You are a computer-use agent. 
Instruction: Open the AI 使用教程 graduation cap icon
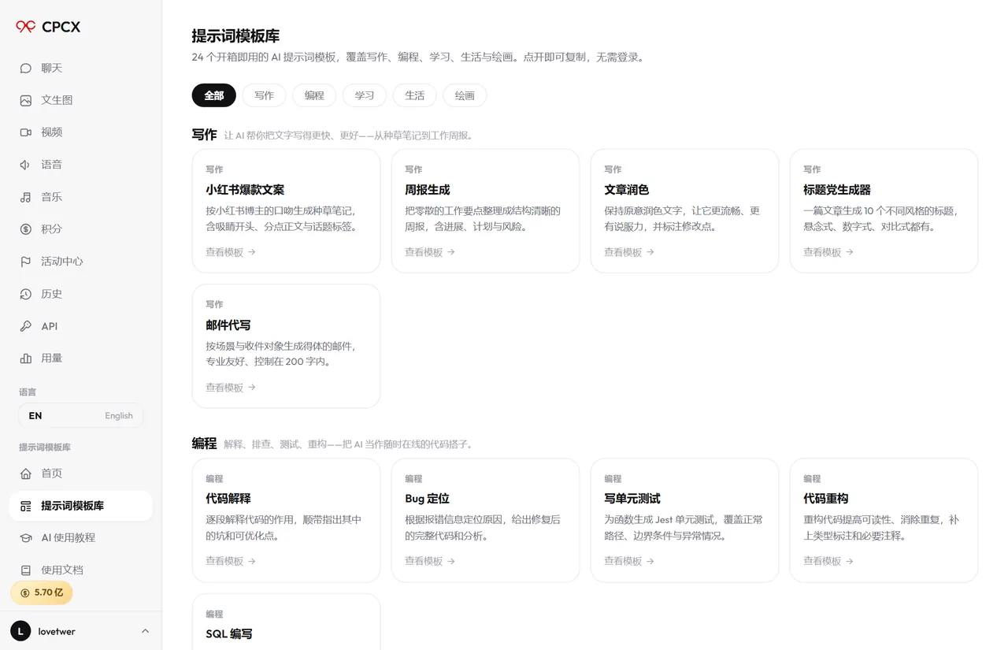[26, 538]
